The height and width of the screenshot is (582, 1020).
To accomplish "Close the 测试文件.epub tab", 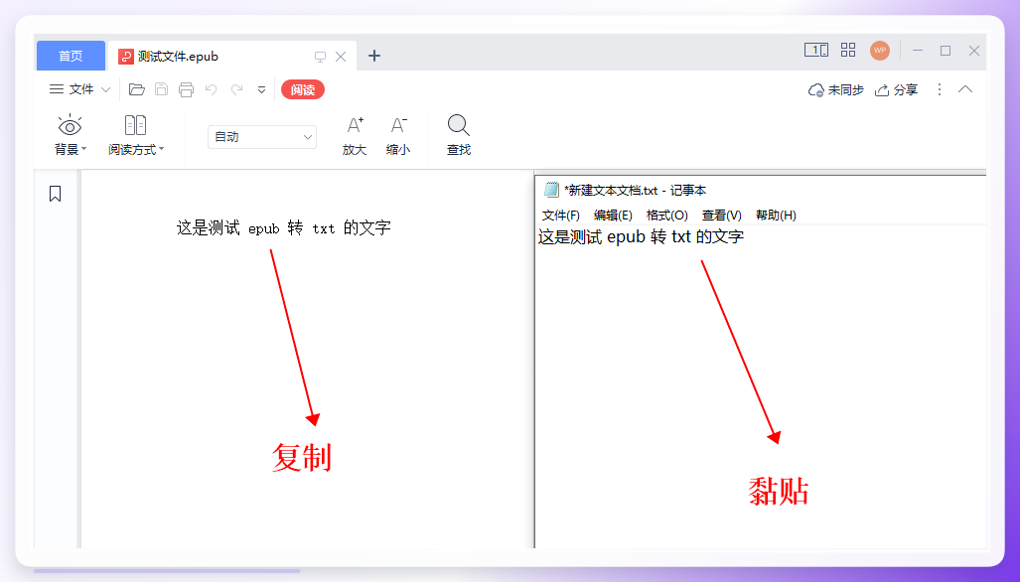I will [341, 57].
